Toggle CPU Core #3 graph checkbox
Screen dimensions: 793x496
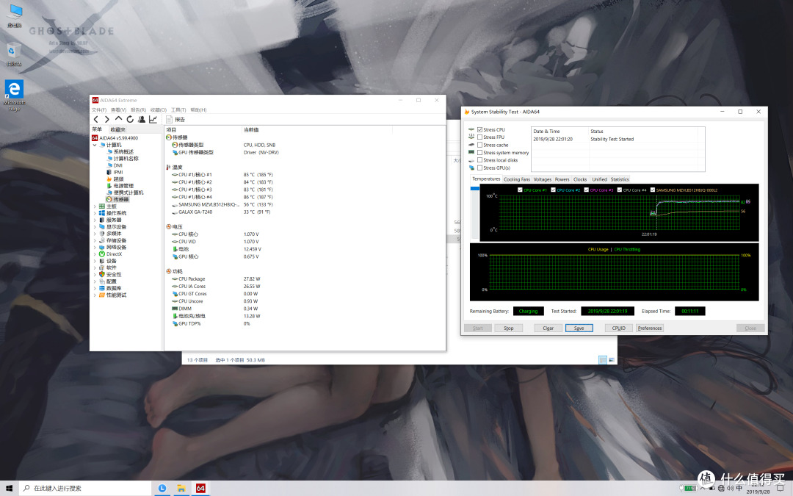pyautogui.click(x=586, y=190)
